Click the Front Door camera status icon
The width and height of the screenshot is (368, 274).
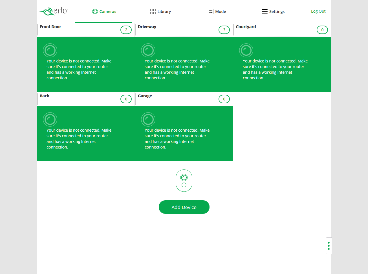click(50, 51)
